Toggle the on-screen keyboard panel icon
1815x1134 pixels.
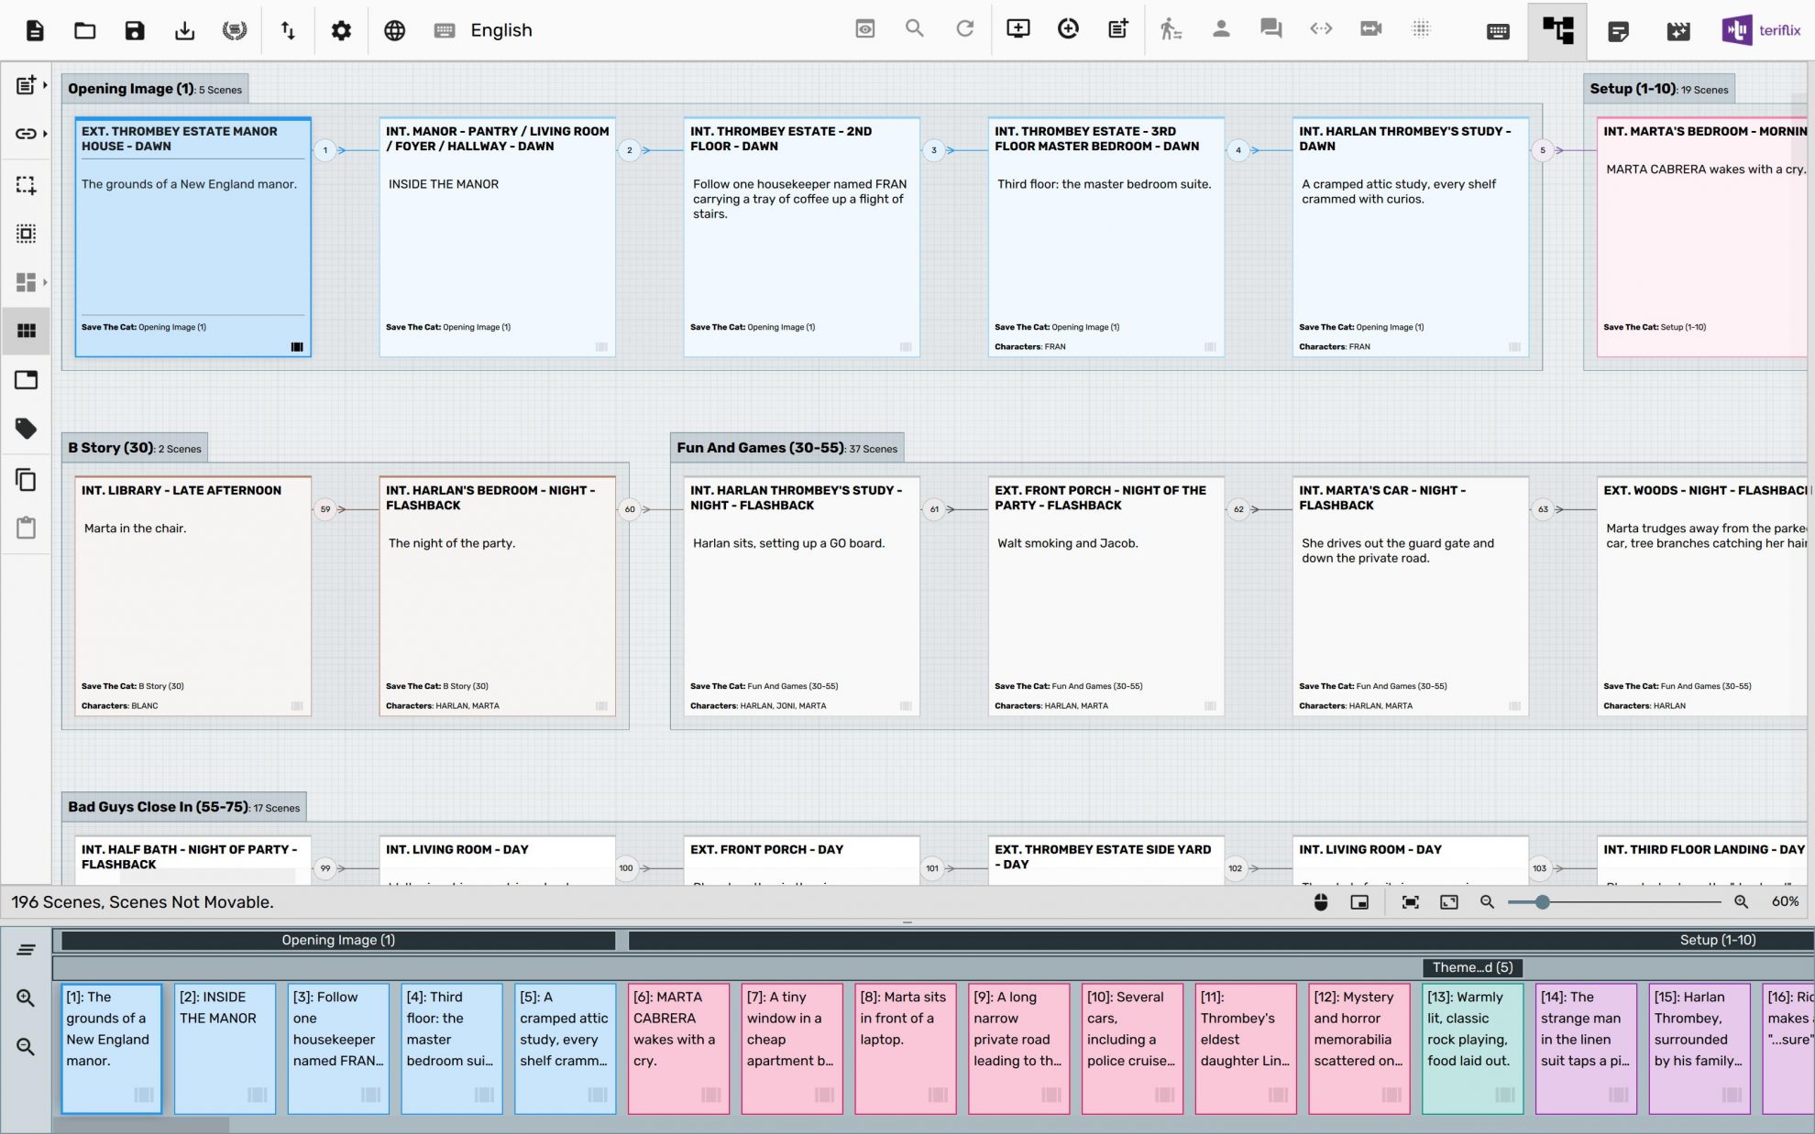tap(1498, 31)
